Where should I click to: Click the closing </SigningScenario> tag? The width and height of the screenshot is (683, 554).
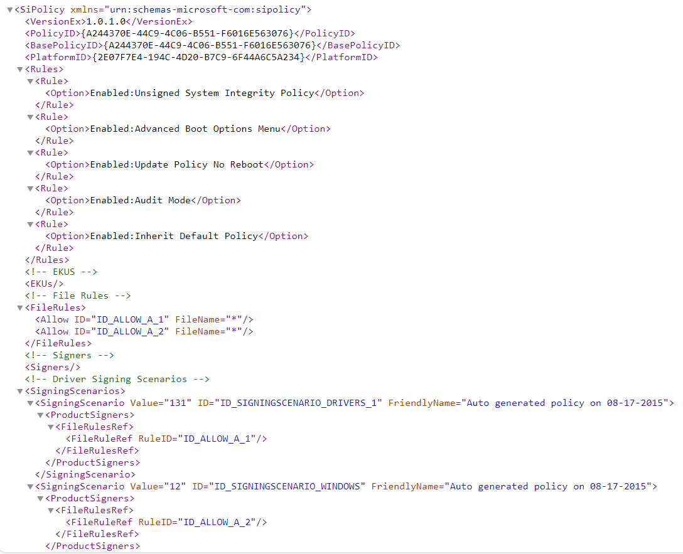pyautogui.click(x=85, y=474)
